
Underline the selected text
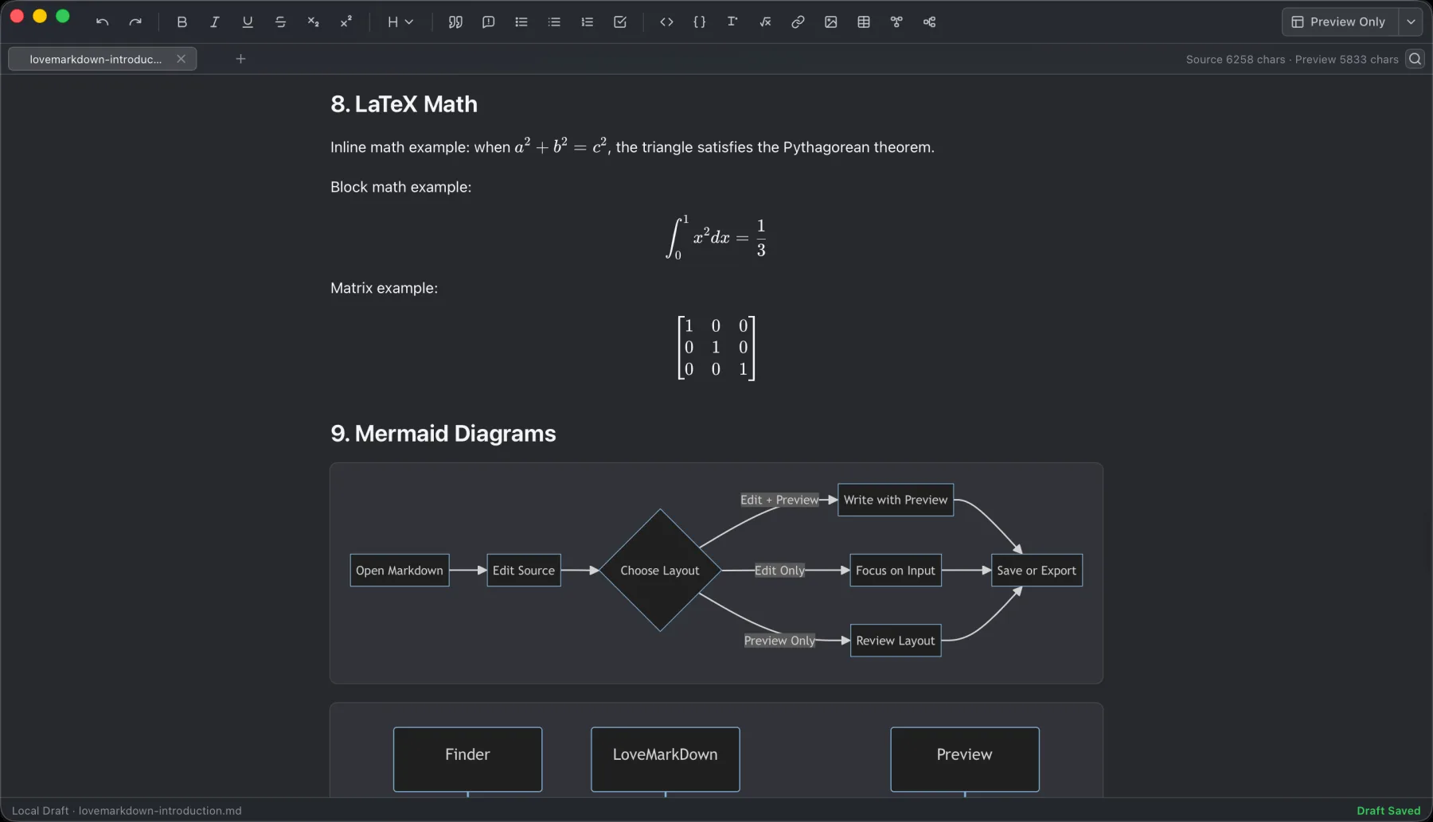pos(248,22)
